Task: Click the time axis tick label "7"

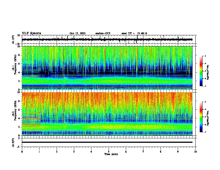Action: coord(143,151)
